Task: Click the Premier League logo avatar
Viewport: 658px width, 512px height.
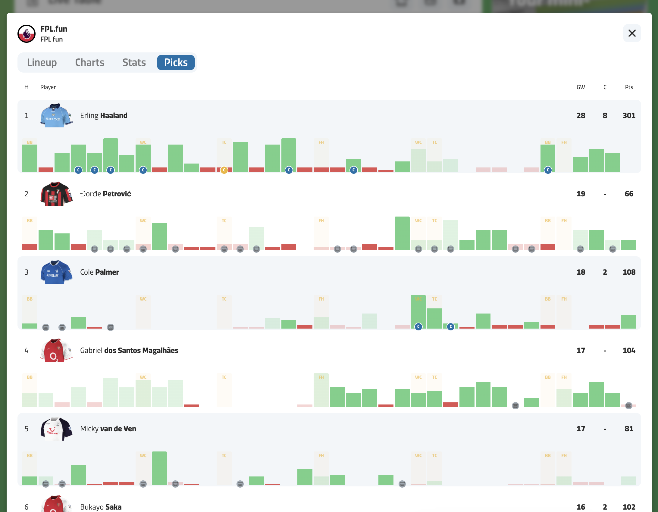Action: 27,34
